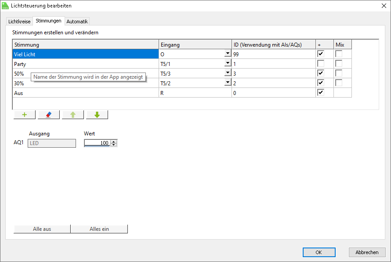The height and width of the screenshot is (262, 391).
Task: Switch to the Lichtkreise tab
Action: point(20,21)
